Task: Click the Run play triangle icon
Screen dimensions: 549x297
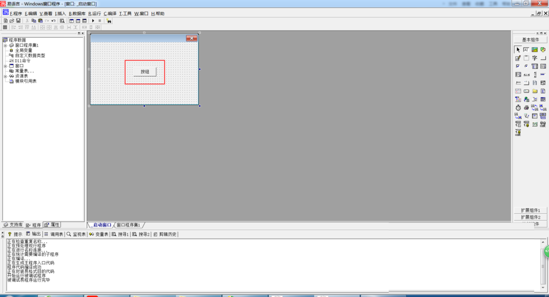Action: pos(93,21)
